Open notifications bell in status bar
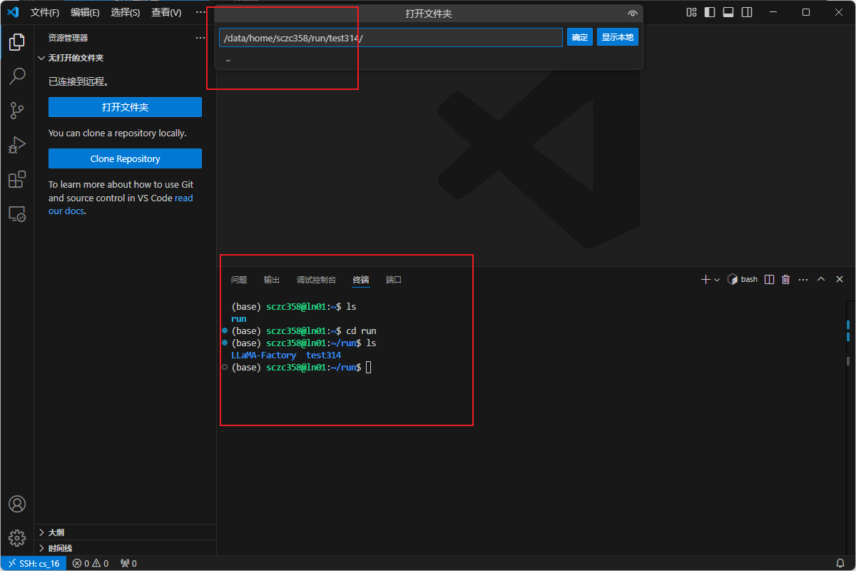Screen dimensions: 856x571 click(x=840, y=563)
